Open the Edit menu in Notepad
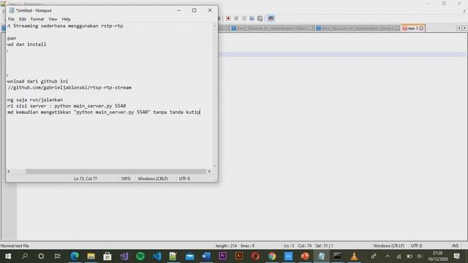This screenshot has width=468, height=263. pos(23,19)
